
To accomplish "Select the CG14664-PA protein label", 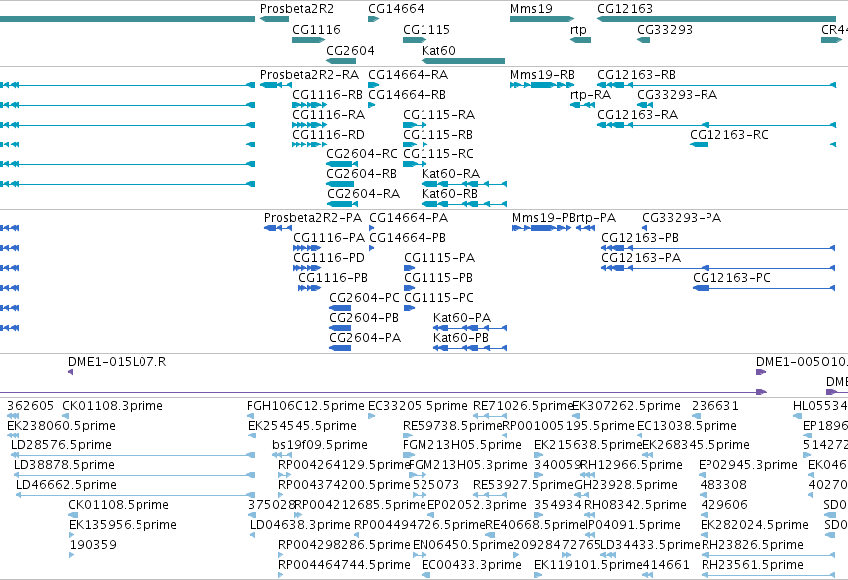I will tap(409, 218).
